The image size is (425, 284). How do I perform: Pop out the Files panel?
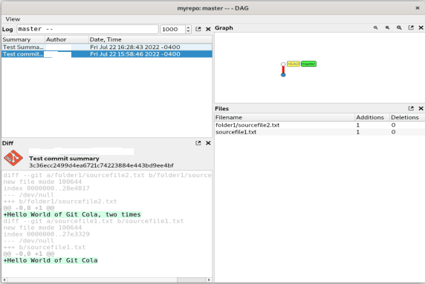[x=411, y=108]
